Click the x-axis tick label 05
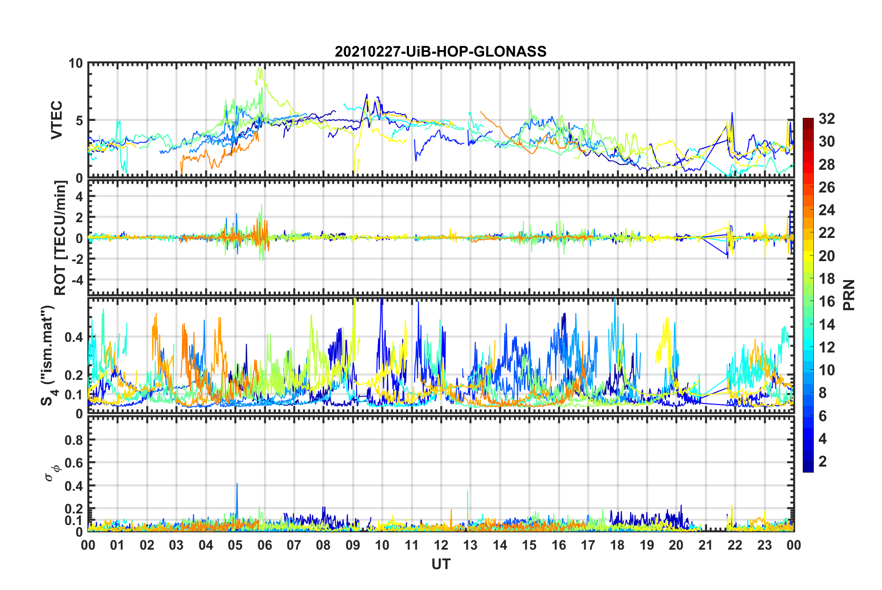Screen dimensions: 882x590 click(235, 545)
